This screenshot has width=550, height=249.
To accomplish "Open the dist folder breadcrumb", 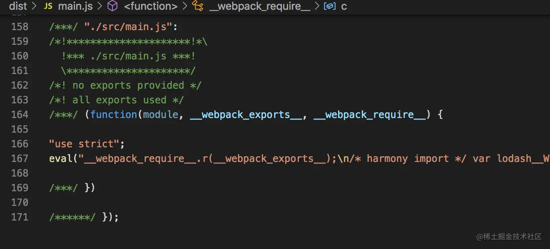I will 18,6.
